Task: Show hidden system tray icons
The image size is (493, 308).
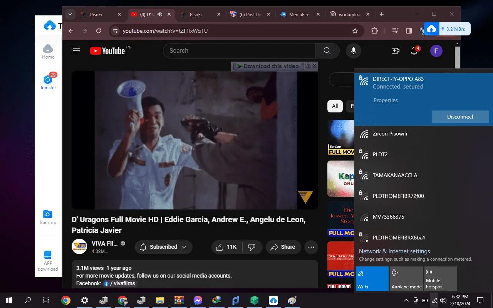Action: pos(406,300)
